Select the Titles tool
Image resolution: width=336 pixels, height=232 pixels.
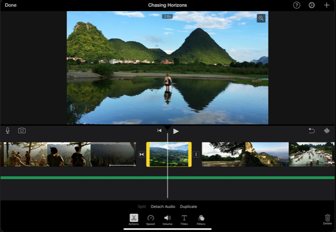[184, 218]
